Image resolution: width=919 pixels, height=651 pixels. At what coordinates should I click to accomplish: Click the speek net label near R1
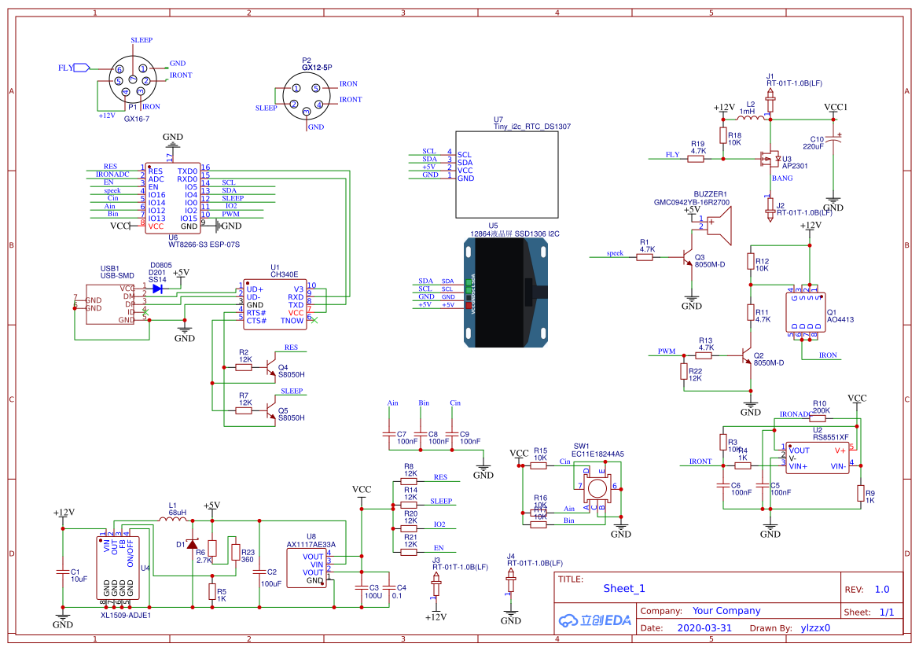[x=615, y=253]
